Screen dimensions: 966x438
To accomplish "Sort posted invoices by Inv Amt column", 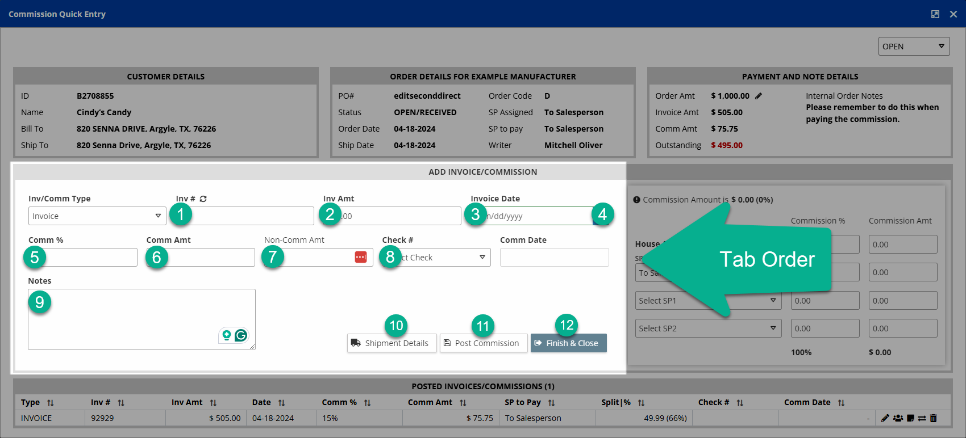I will coord(213,403).
